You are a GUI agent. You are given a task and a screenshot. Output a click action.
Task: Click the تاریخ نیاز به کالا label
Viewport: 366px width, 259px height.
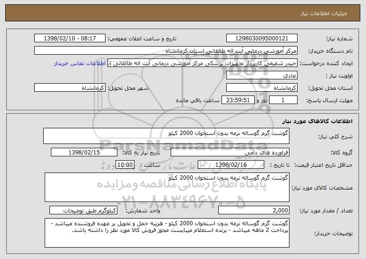click(141, 153)
